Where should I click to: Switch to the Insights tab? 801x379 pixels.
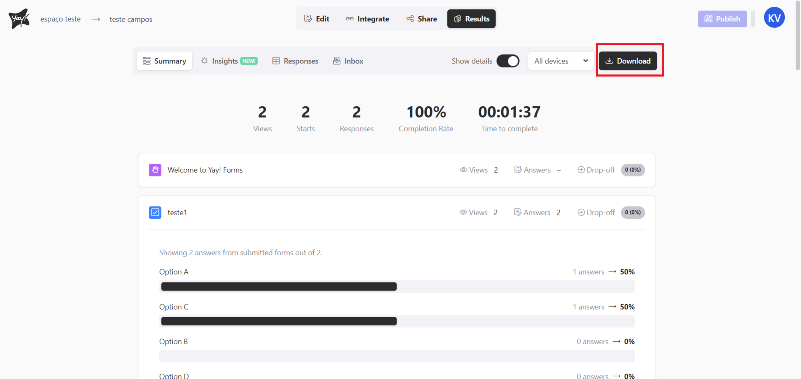pos(229,61)
